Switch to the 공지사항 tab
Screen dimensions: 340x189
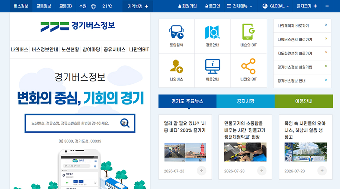pyautogui.click(x=246, y=101)
